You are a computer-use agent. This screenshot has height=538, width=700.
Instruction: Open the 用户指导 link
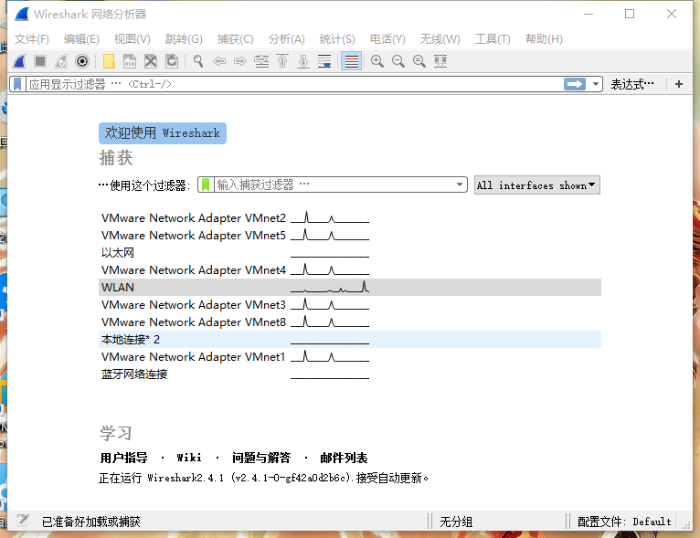point(123,458)
